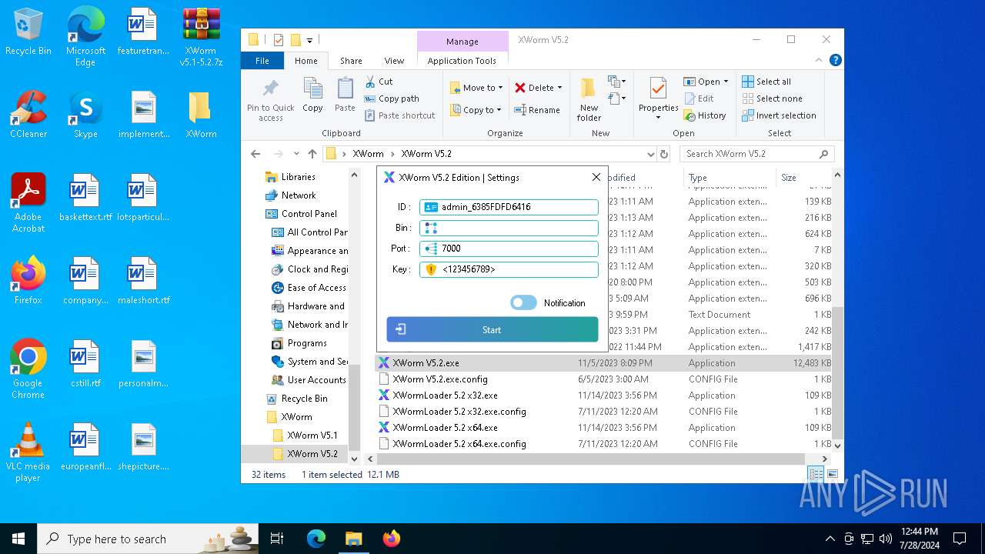Open the File tab

(x=262, y=61)
